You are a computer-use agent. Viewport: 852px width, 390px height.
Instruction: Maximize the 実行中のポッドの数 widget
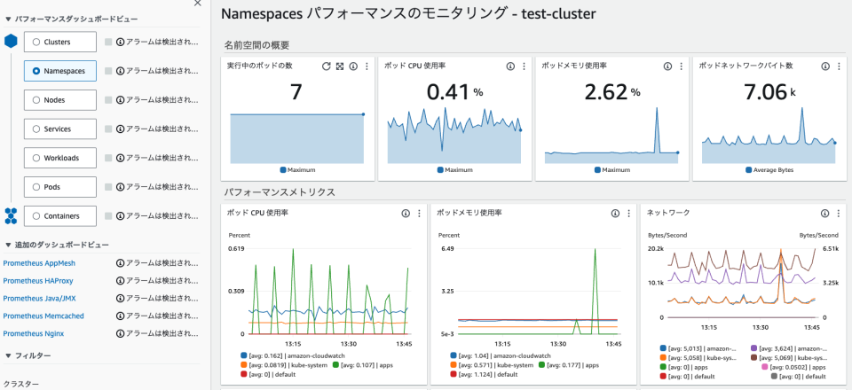coord(340,66)
